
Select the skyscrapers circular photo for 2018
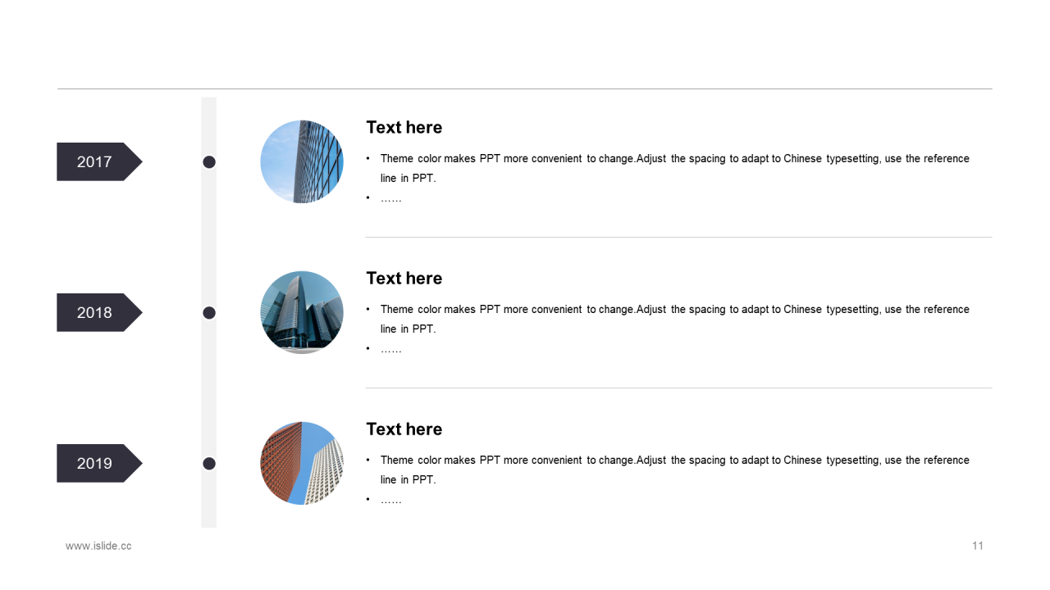point(302,312)
